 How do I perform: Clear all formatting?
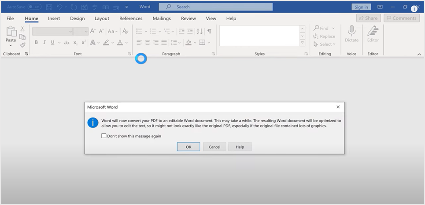[125, 31]
